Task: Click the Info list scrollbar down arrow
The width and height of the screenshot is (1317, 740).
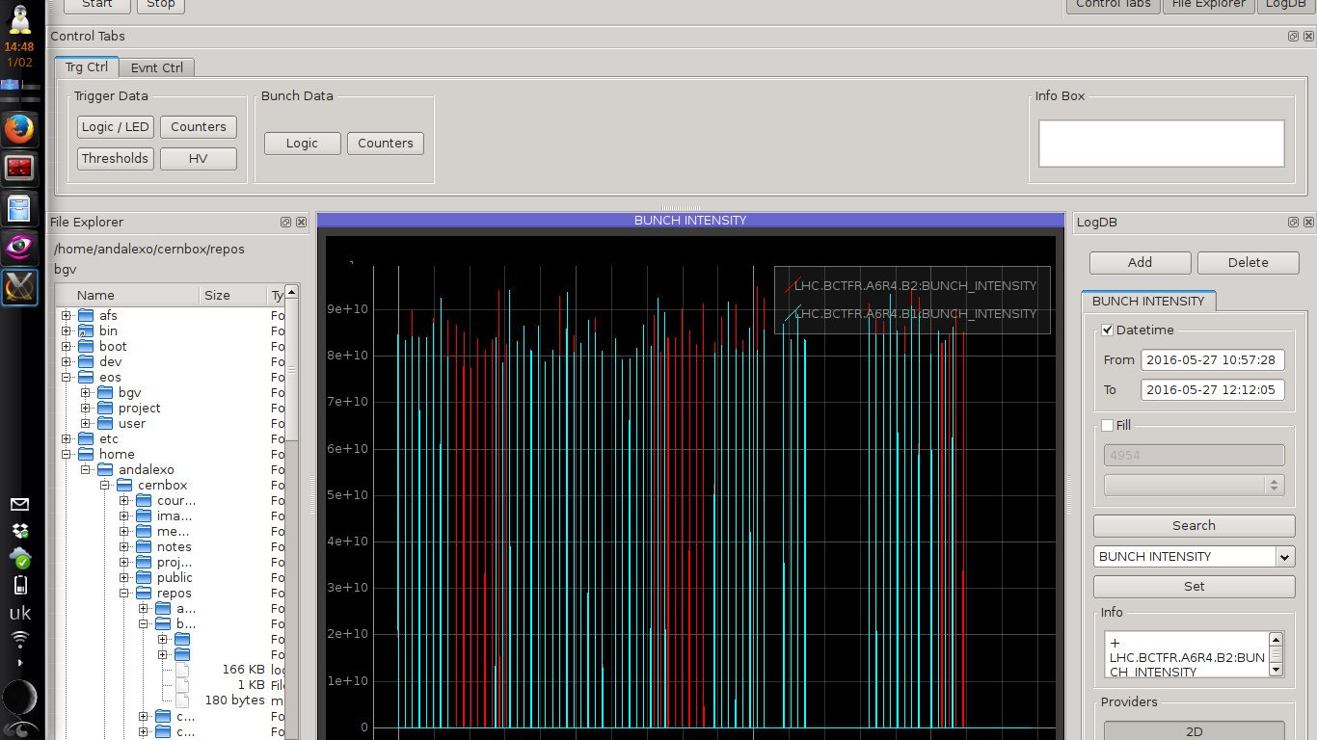Action: coord(1276,669)
